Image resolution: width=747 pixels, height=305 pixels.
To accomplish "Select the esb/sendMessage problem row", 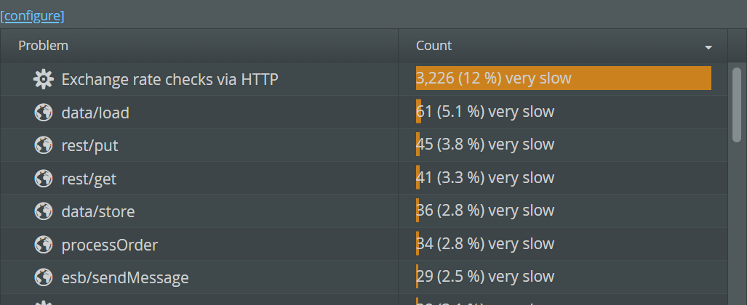I will [x=364, y=277].
